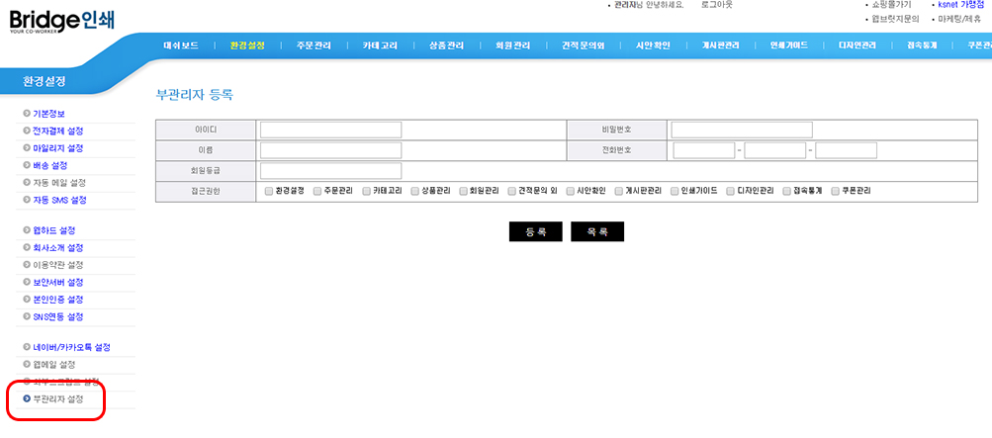Open 자동 SMS 설정 in the sidebar

click(59, 200)
